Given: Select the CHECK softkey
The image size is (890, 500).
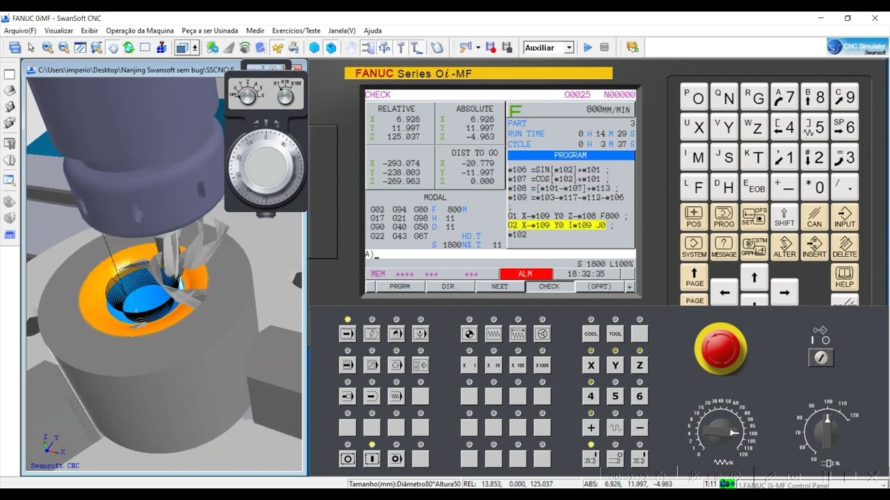Looking at the screenshot, I should 549,286.
